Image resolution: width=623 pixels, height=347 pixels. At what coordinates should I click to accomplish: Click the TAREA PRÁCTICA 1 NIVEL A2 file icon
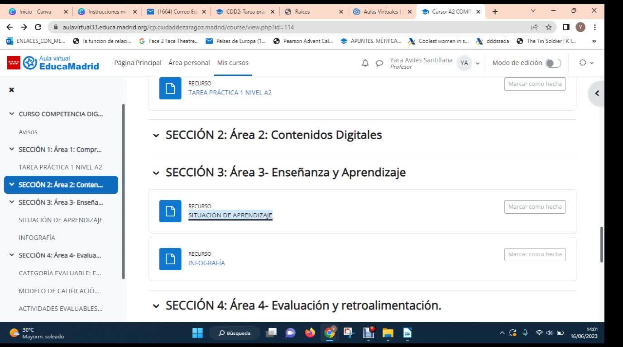tap(170, 89)
